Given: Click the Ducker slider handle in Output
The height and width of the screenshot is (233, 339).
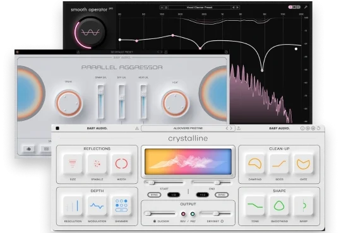Looking at the screenshot, I should [148, 214].
